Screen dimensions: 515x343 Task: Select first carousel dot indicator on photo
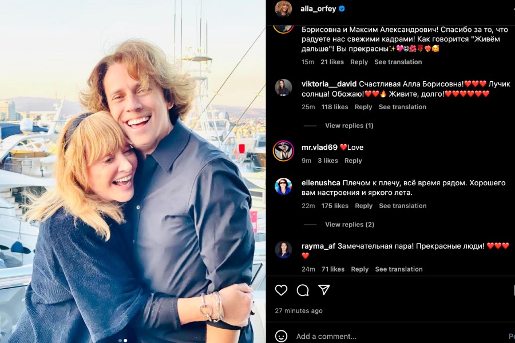120,340
